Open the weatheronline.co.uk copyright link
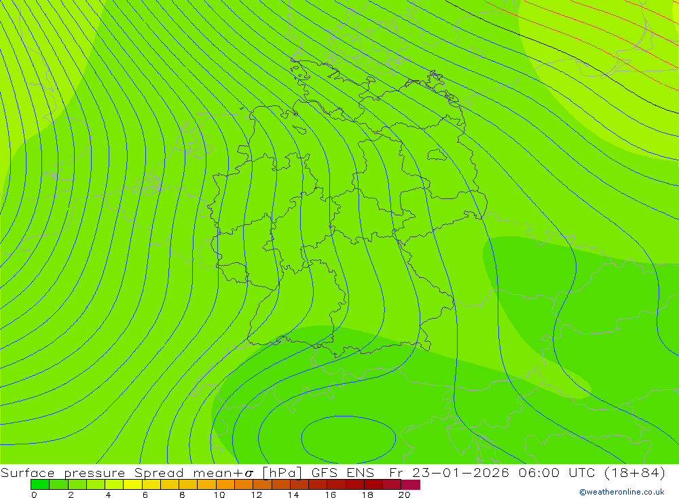Viewport: 679px width, 498px height. coord(622,492)
